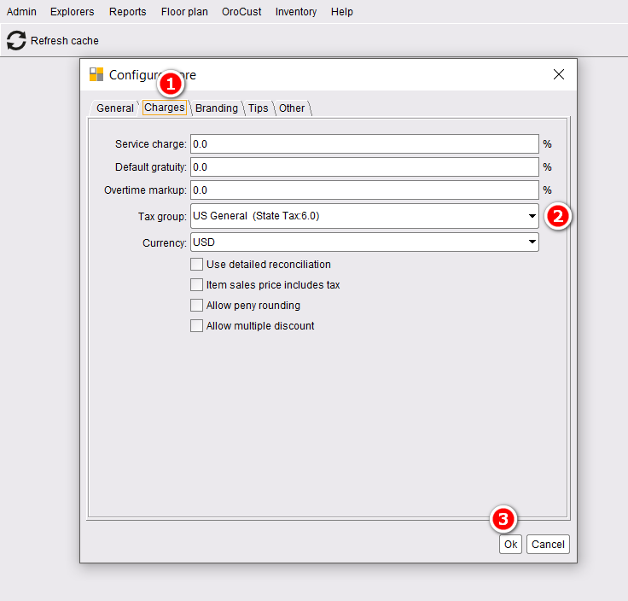Click the Default gratuity input field
The height and width of the screenshot is (601, 628).
coord(364,167)
